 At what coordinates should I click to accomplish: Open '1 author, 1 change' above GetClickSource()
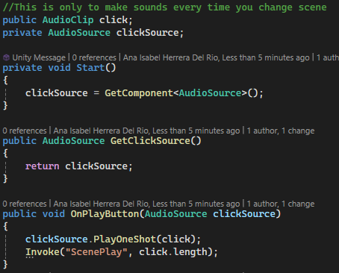(281, 131)
